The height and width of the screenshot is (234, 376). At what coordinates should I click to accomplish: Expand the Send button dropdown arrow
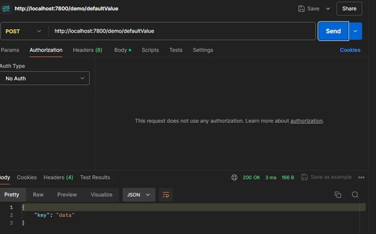pyautogui.click(x=355, y=31)
